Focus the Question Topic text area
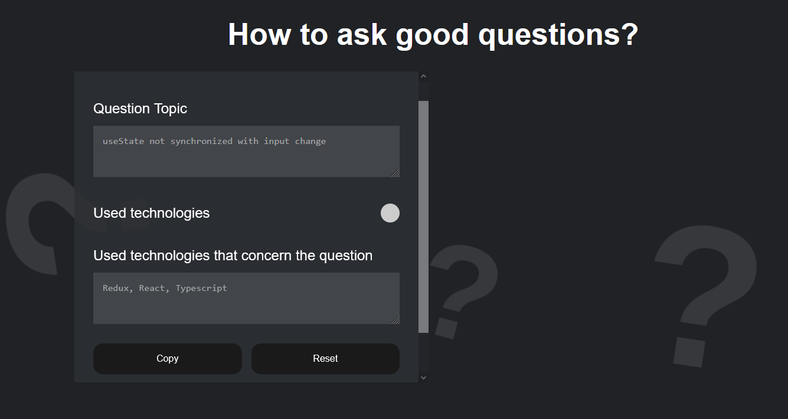 246,151
